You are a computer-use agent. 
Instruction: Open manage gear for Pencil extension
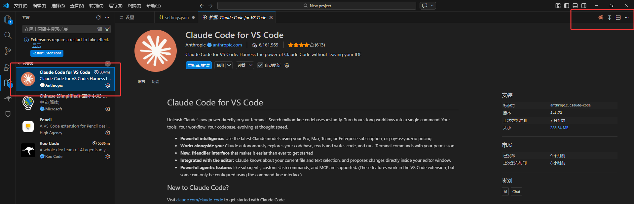coord(108,133)
